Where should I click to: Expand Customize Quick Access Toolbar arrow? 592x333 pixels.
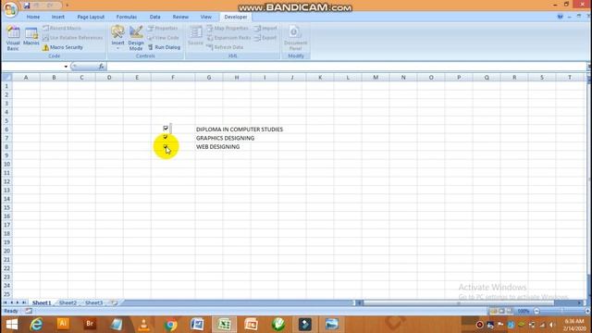[68, 6]
